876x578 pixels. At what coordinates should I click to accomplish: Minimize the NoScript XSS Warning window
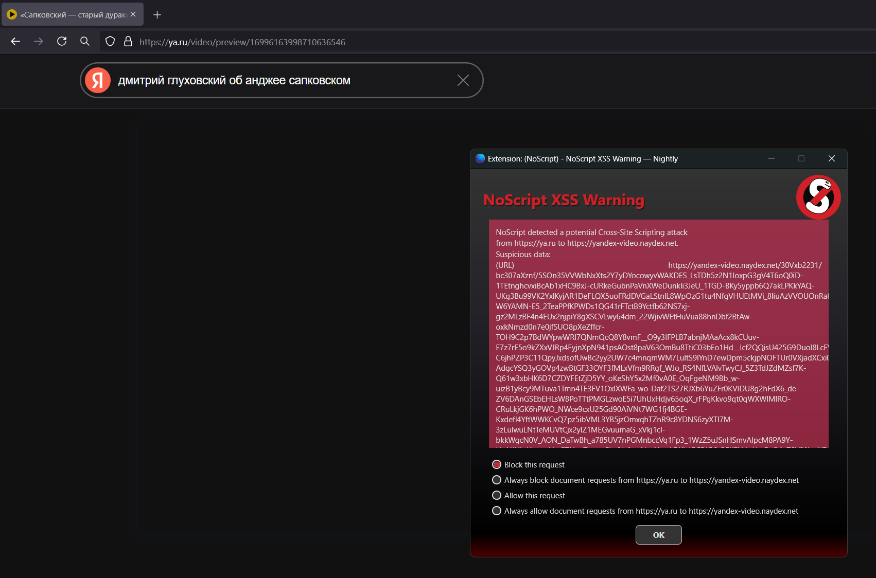772,158
